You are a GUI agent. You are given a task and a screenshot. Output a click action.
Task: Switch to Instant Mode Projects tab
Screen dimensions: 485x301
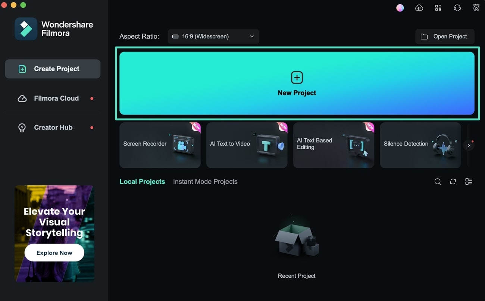point(205,182)
